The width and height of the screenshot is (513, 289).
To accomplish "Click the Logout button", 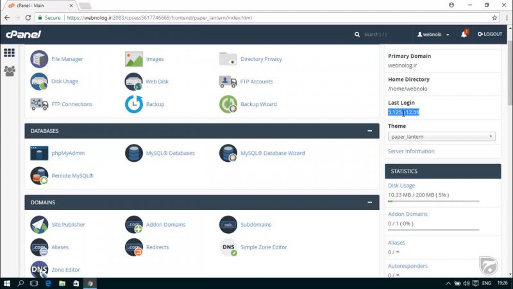I will tap(490, 34).
